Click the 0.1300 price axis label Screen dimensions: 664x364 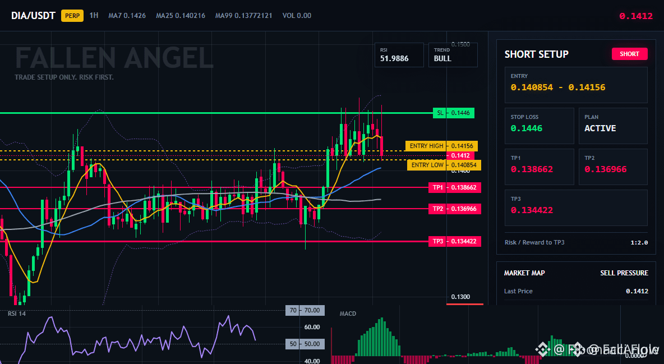coord(460,297)
